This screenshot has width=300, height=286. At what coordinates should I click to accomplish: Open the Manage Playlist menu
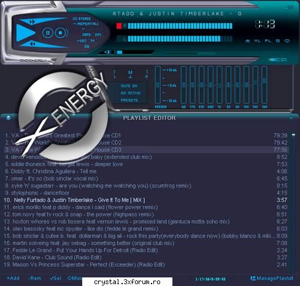272,278
